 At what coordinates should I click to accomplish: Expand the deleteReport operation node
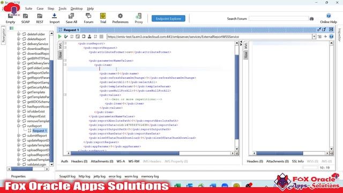(19, 39)
